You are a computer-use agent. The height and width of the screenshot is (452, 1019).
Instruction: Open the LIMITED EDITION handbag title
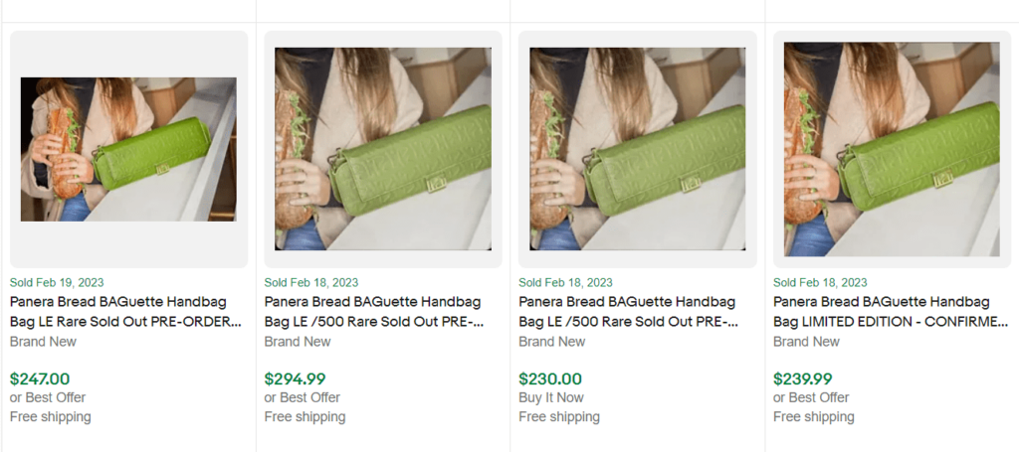tap(890, 311)
